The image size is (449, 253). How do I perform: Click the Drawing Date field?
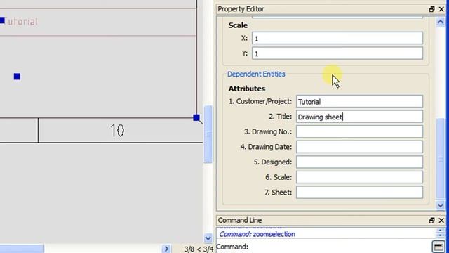(359, 147)
